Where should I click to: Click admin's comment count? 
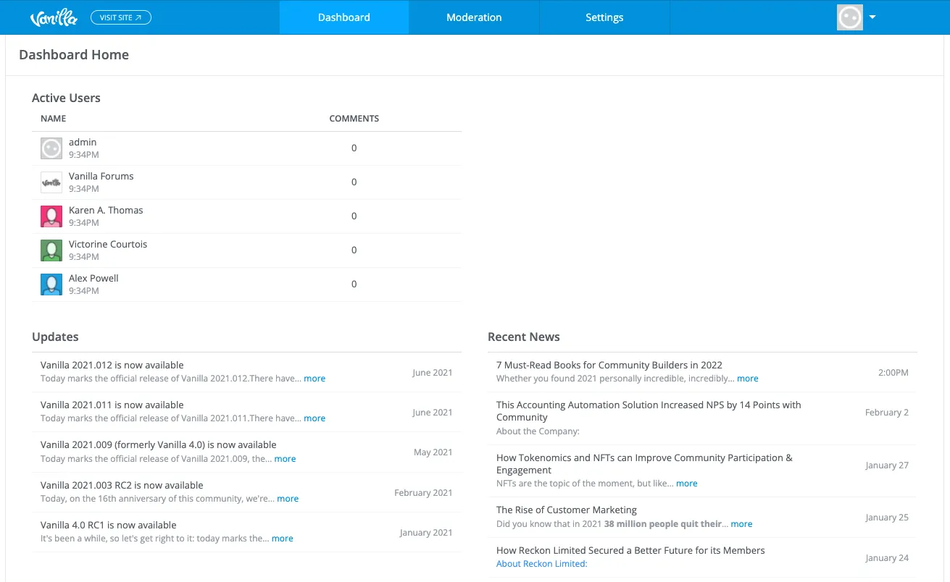click(354, 148)
